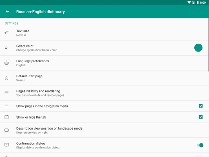
Task: Go back using the arrow icon
Action: tap(7, 11)
